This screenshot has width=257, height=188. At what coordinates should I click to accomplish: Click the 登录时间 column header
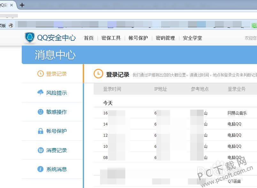pos(112,89)
